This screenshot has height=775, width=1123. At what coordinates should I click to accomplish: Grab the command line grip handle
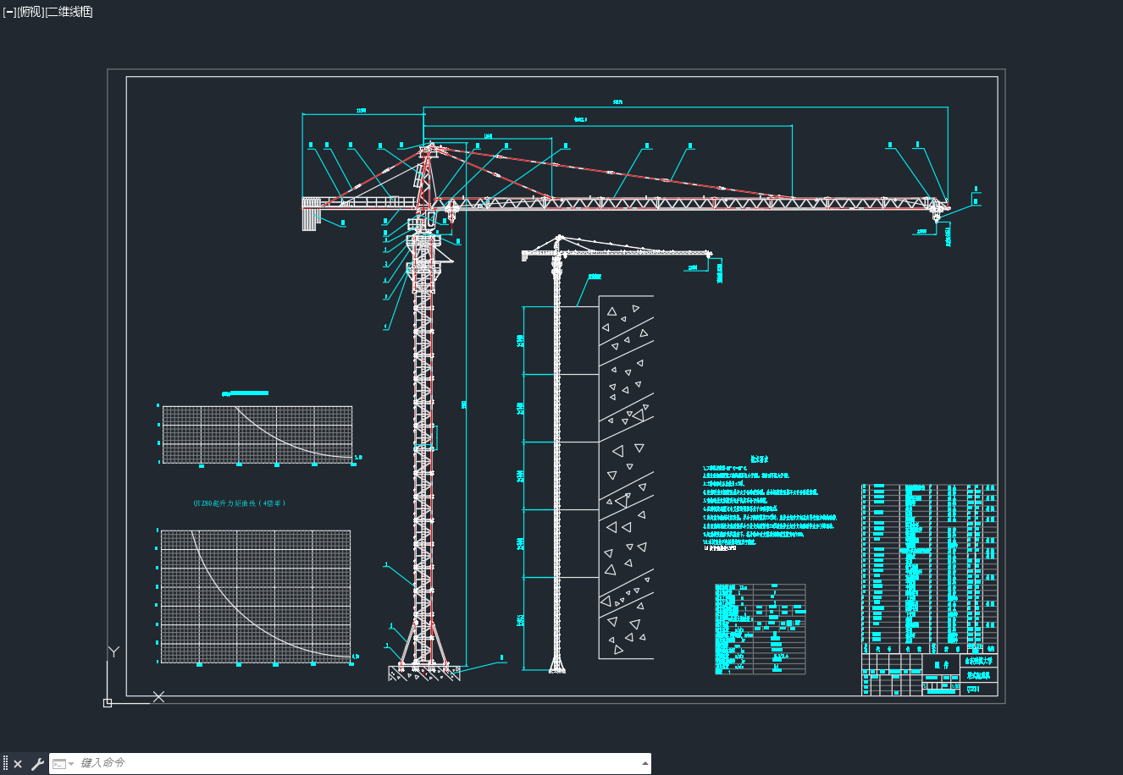5,764
